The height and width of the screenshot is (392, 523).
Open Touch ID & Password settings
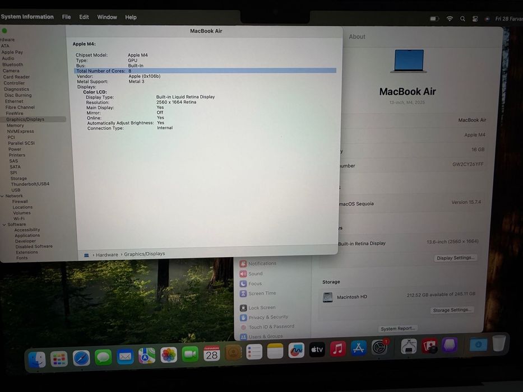click(267, 327)
